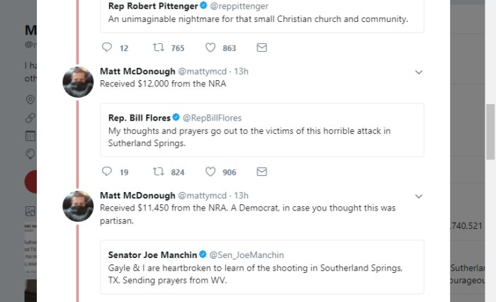Visit @reppittenger profile handle
Screen dimensions: 496x302
tap(239, 6)
